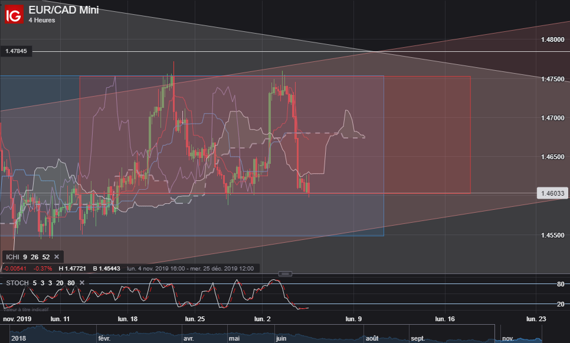Click nov. in the history navigator range
The image size is (570, 343).
[508, 338]
